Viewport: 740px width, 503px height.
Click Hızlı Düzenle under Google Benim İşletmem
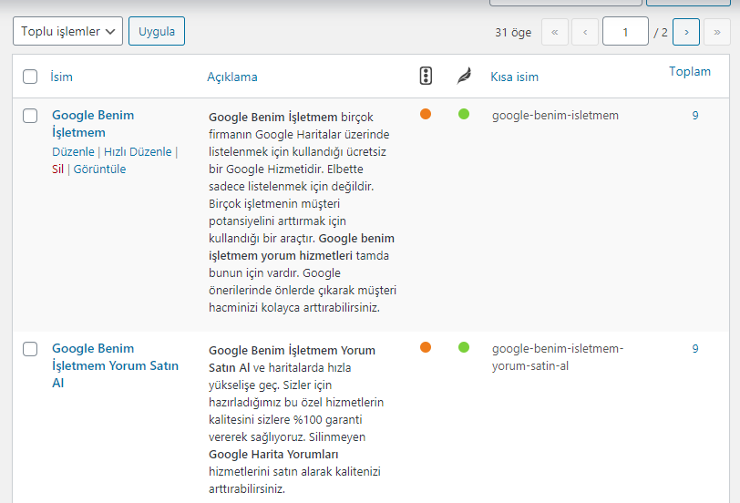click(138, 152)
